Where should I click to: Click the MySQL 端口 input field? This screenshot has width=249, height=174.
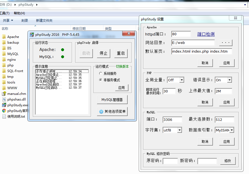[x=172, y=120]
